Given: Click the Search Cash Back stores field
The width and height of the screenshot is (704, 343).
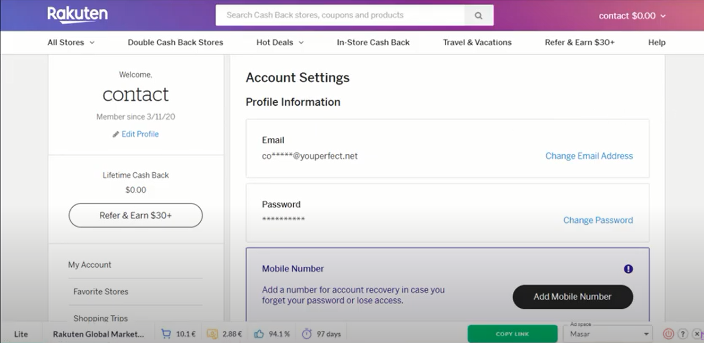Looking at the screenshot, I should tap(340, 15).
